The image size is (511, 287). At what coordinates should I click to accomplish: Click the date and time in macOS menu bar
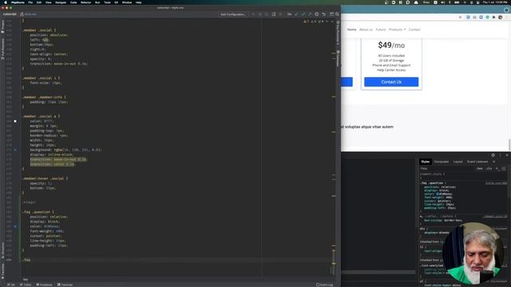coord(495,2)
